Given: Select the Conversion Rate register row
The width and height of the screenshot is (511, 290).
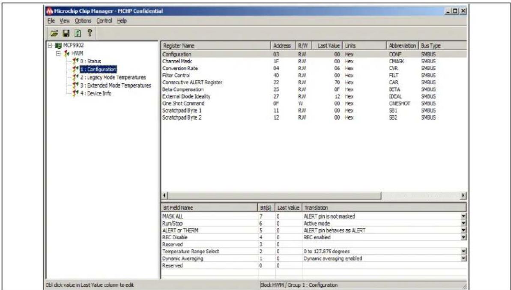Looking at the screenshot, I should [314, 68].
